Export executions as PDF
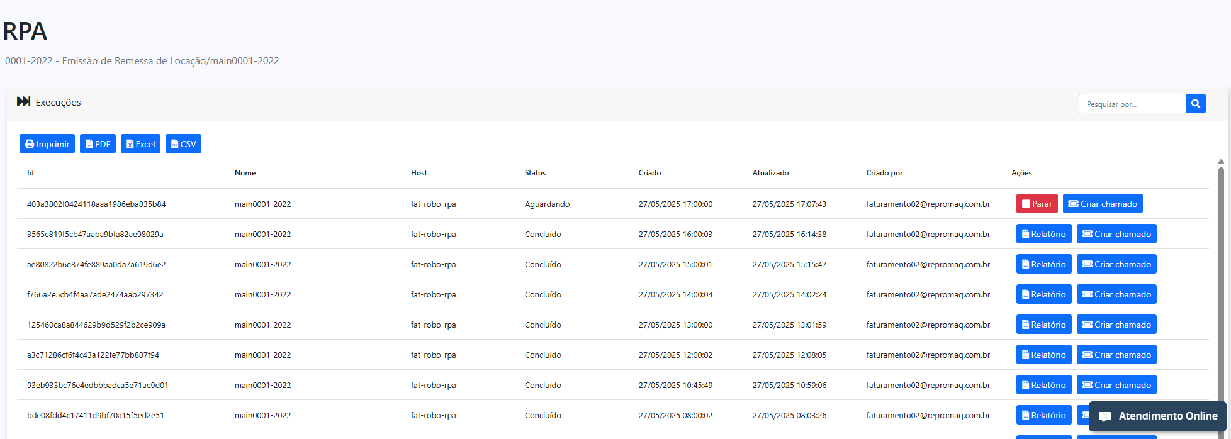Viewport: 1231px width, 439px height. pos(98,144)
